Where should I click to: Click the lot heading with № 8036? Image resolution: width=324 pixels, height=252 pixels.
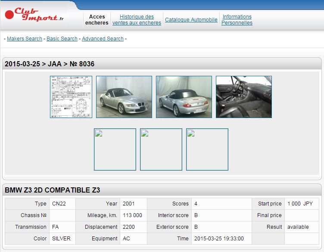pyautogui.click(x=50, y=64)
